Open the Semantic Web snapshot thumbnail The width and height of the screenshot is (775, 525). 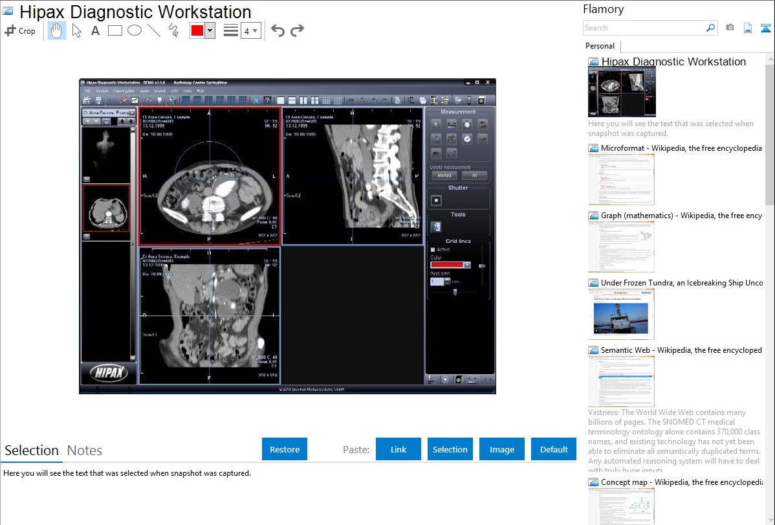pos(621,381)
